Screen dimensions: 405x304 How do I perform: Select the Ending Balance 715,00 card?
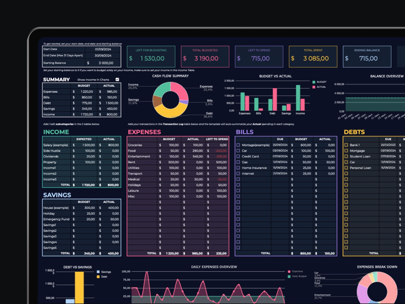(367, 57)
